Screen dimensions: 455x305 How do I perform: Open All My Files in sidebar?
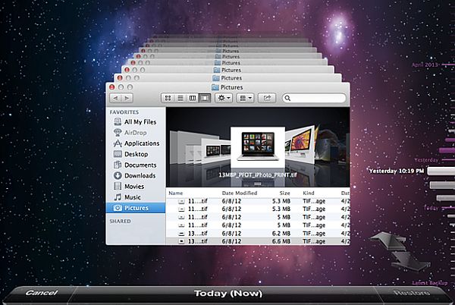(136, 122)
